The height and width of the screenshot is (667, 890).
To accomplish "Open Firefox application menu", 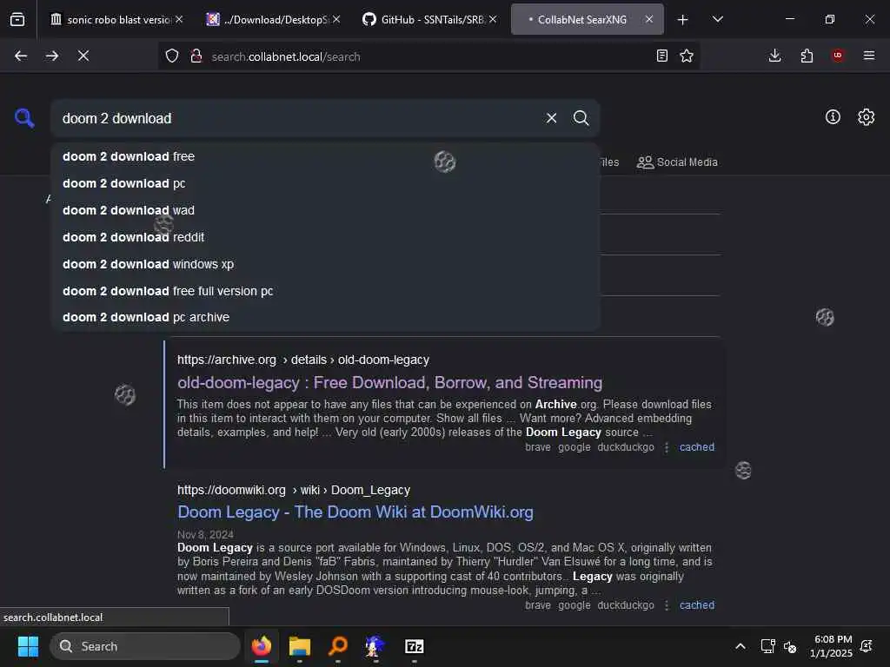I will click(x=869, y=56).
